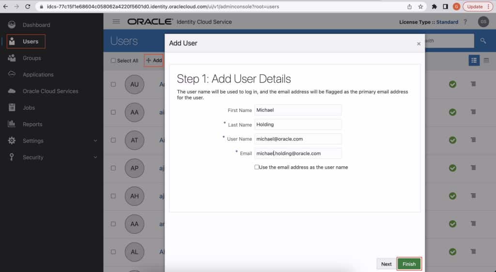Click the AL user avatar
This screenshot has width=496, height=272.
[135, 252]
